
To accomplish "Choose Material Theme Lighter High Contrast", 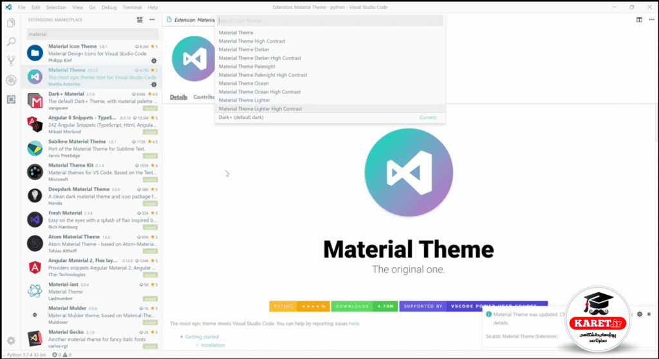I will [330, 109].
